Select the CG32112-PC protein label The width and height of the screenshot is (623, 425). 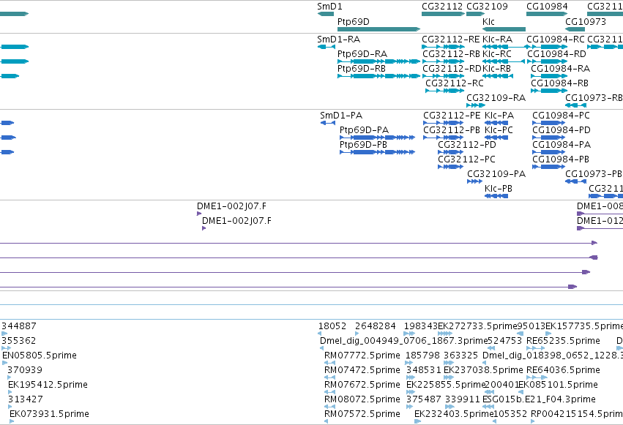coord(466,159)
